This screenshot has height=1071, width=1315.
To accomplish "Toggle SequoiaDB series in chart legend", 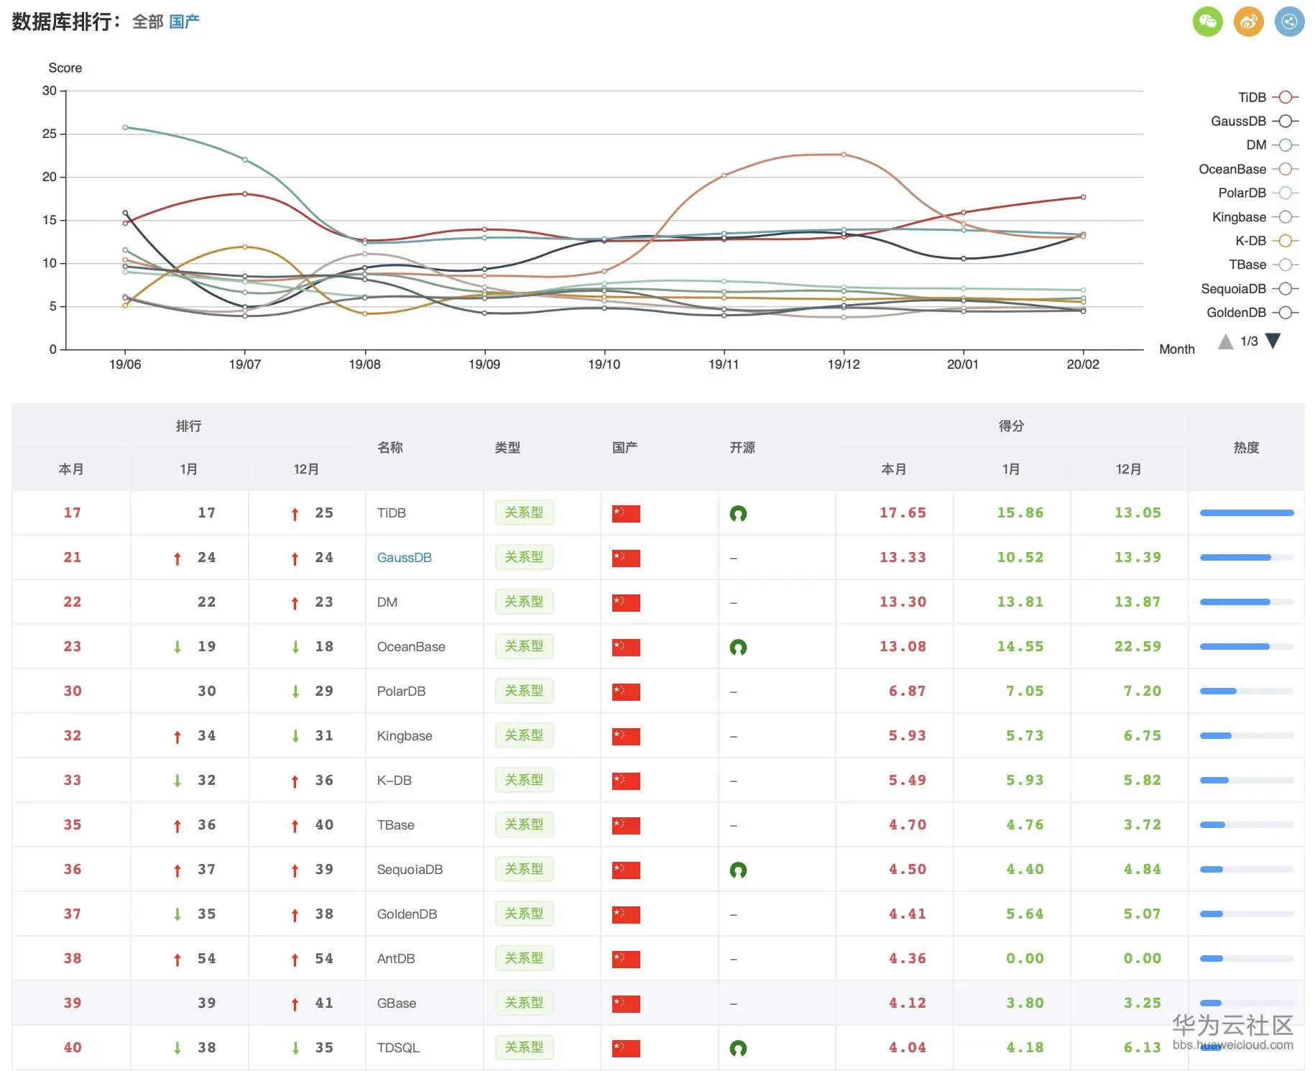I will coord(1250,288).
